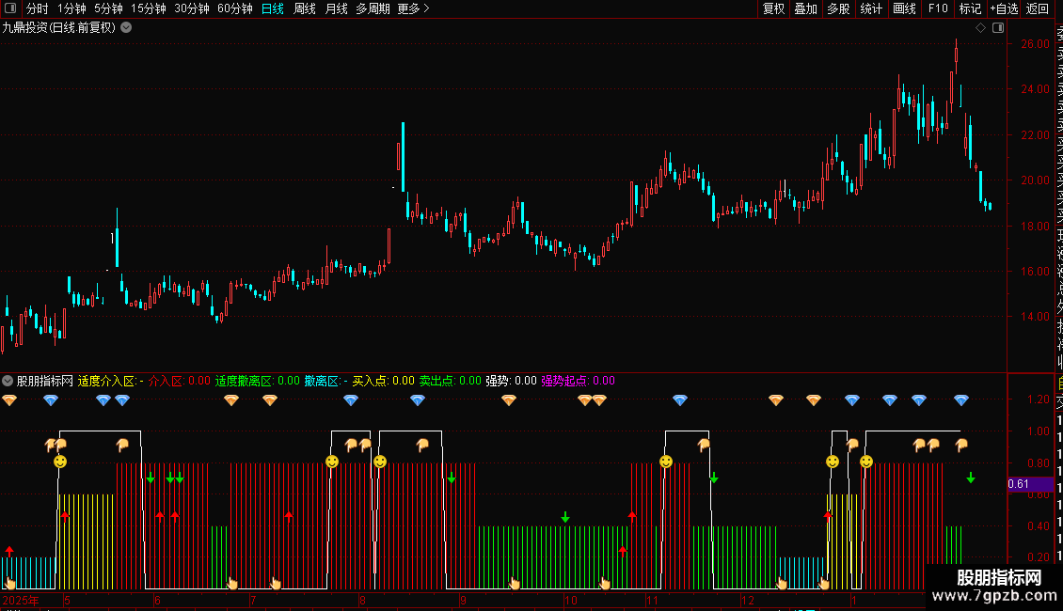This screenshot has height=611, width=1063.
Task: Select the 15分钟 period tab
Action: 149,8
